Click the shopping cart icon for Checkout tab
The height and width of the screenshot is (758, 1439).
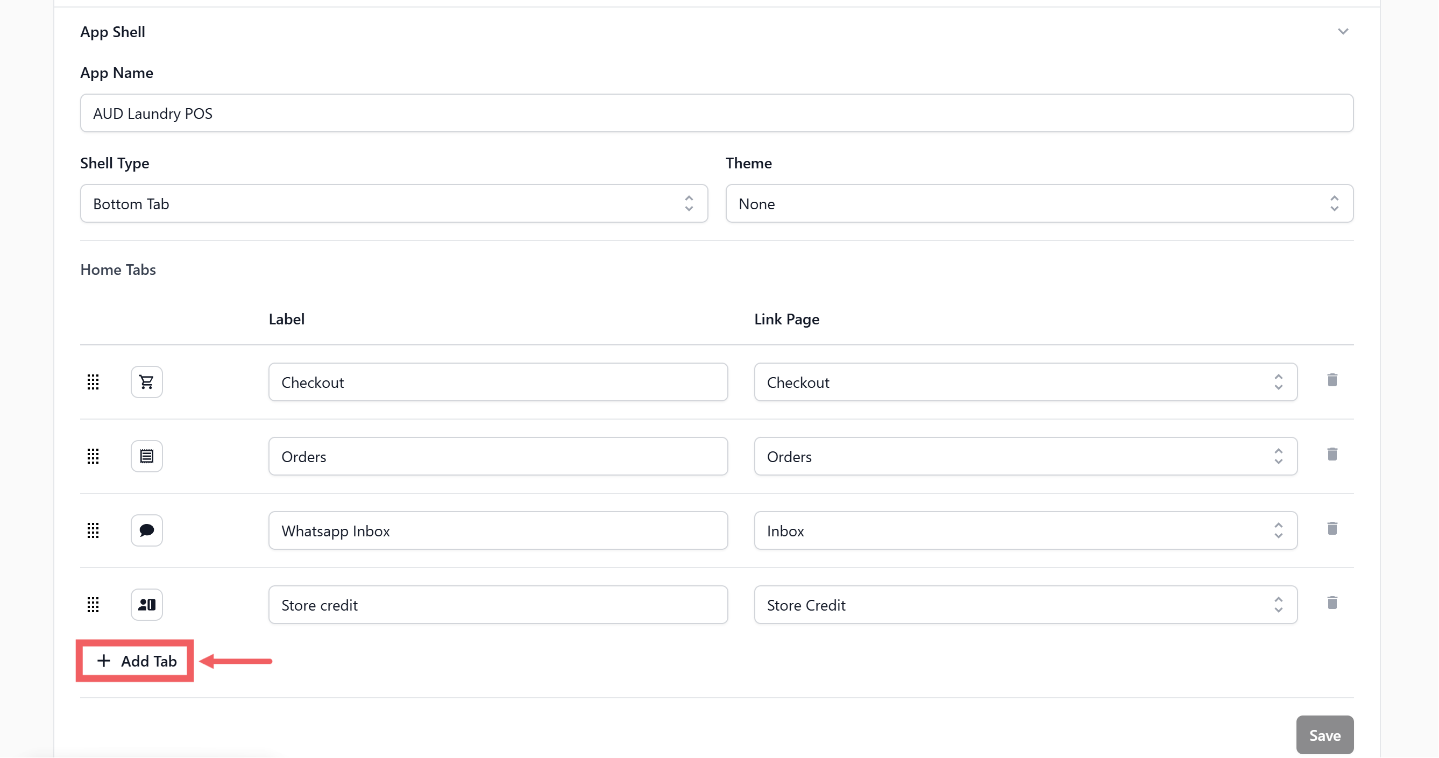tap(146, 382)
